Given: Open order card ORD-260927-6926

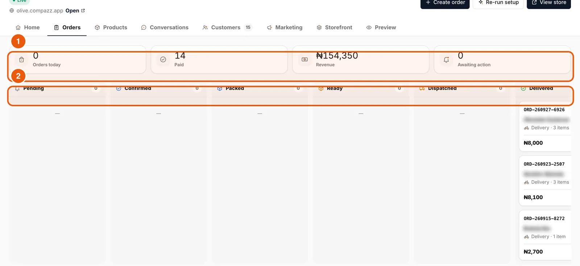Looking at the screenshot, I should 545,126.
